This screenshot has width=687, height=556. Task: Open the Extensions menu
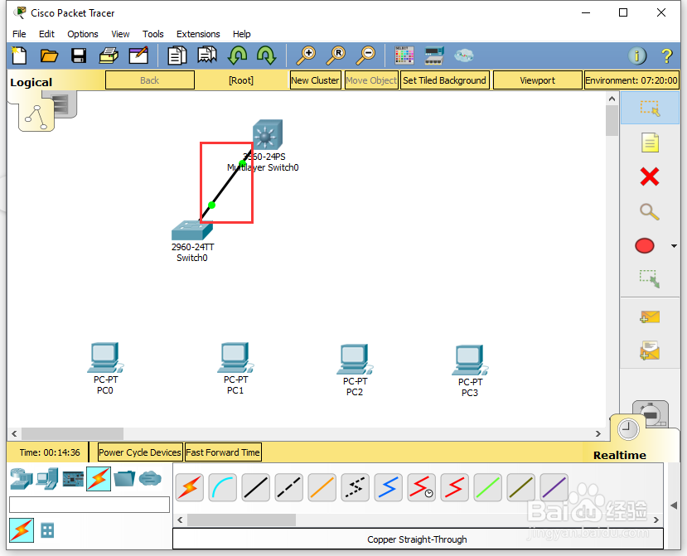point(198,34)
